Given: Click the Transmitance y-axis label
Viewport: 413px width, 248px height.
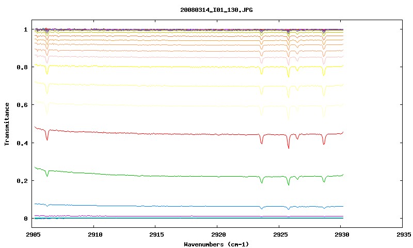Looking at the screenshot, I should pyautogui.click(x=7, y=124).
